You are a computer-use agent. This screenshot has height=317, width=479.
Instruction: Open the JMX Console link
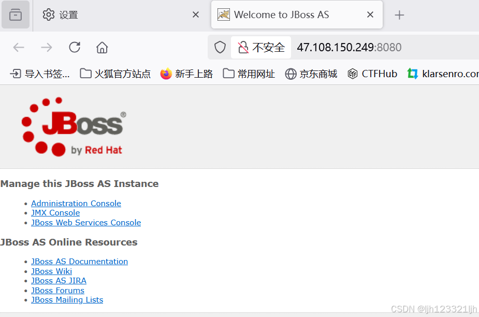(55, 213)
